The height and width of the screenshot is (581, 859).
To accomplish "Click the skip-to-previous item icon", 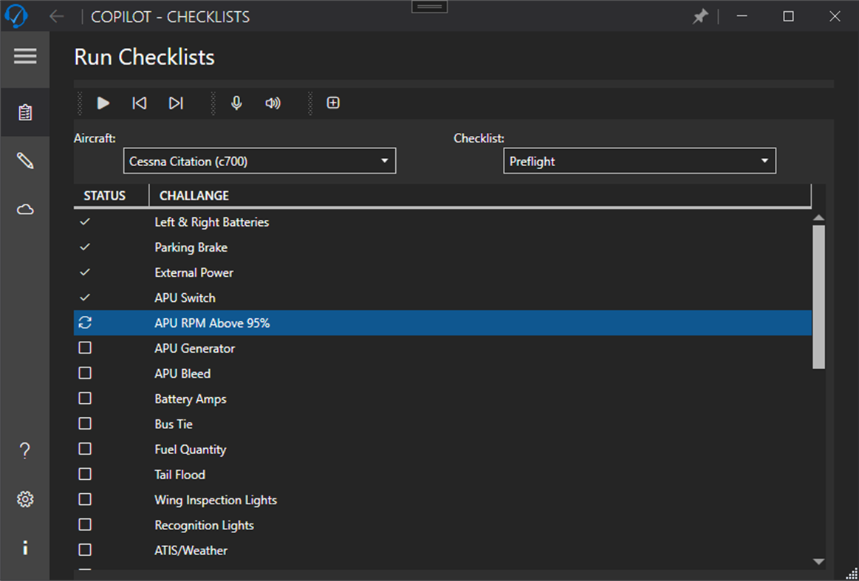I will (139, 103).
